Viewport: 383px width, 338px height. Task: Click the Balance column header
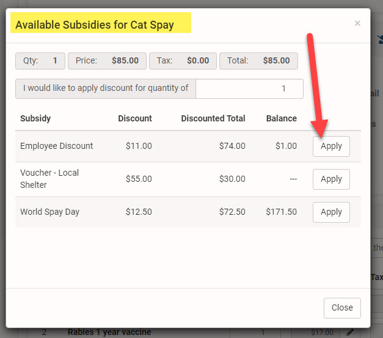click(281, 118)
